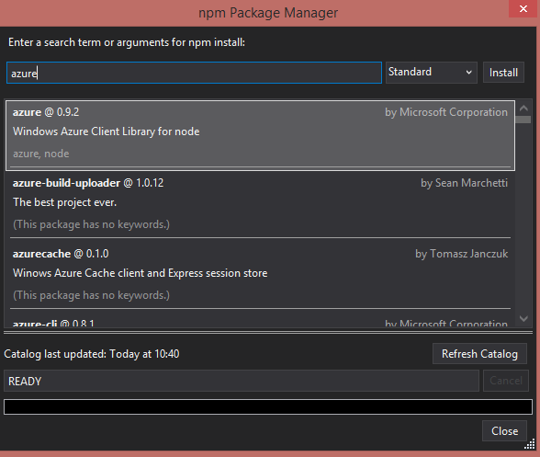Click the author name Sean Marchetti
540x457 pixels.
click(x=471, y=183)
